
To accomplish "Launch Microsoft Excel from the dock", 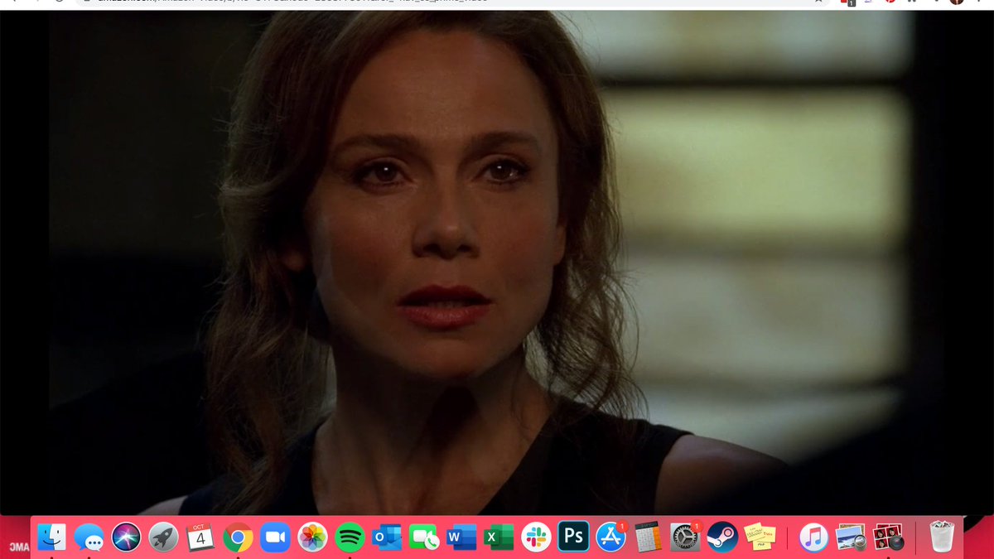I will 499,537.
